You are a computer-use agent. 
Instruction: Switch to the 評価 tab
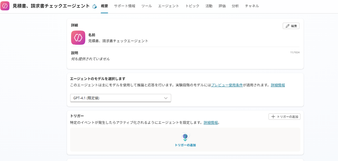point(222,6)
